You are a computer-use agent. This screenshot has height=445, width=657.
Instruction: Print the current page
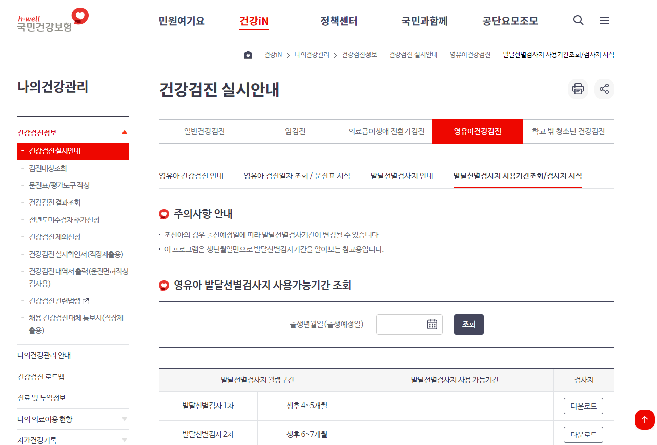coord(578,89)
